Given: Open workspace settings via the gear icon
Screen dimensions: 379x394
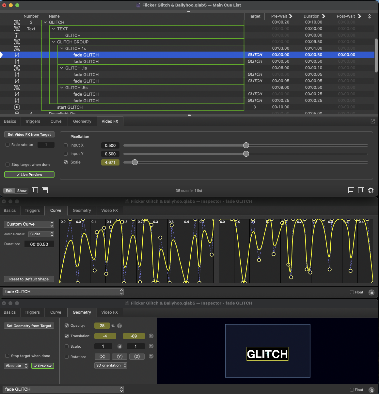Looking at the screenshot, I should [371, 190].
